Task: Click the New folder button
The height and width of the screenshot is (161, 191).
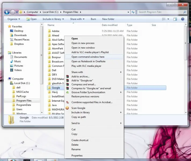Action: pyautogui.click(x=108, y=19)
